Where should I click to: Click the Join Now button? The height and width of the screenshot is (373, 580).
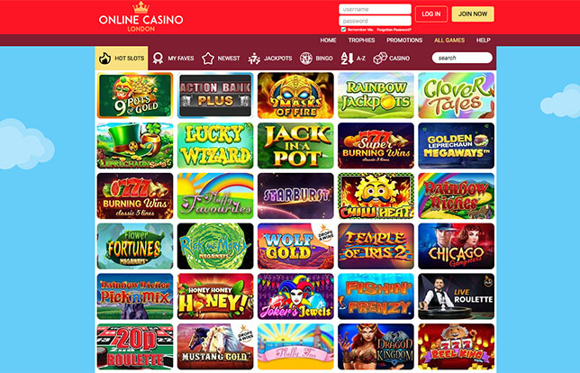tap(473, 14)
